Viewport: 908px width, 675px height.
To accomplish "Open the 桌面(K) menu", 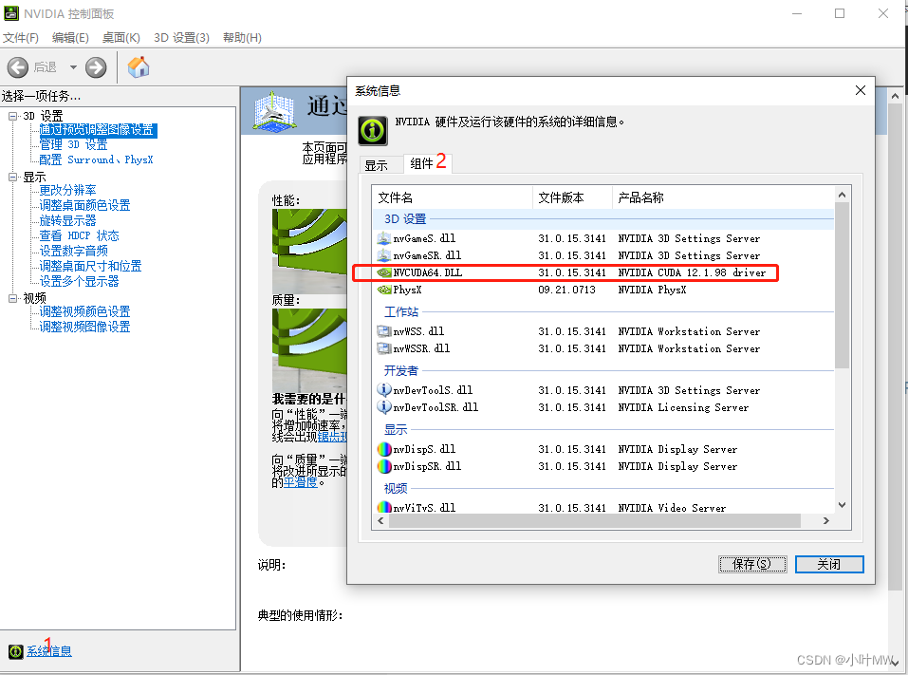I will [121, 38].
